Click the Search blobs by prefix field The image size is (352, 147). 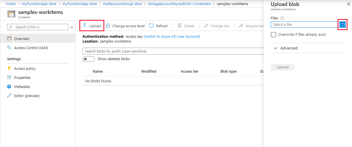(173, 51)
